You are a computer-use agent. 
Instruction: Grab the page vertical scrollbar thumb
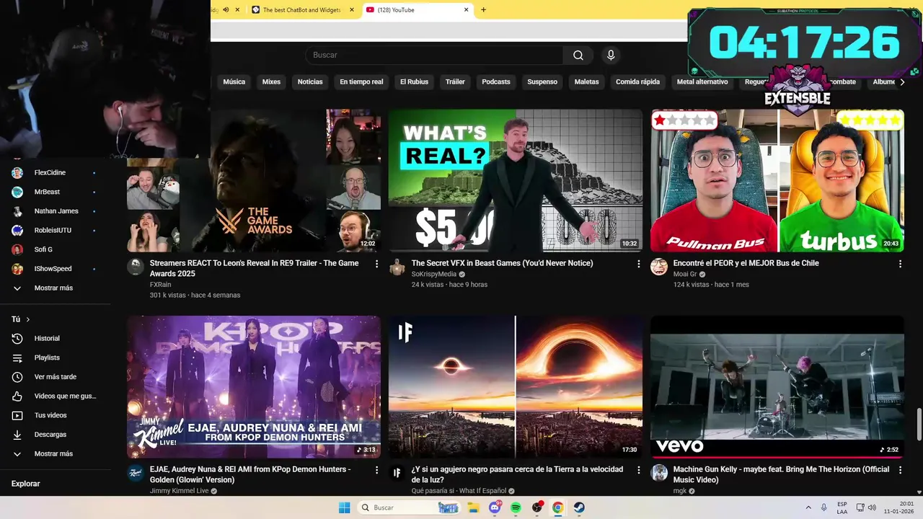919,423
